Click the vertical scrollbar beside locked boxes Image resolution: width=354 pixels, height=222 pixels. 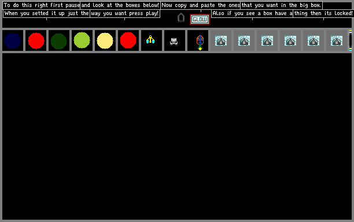351,40
